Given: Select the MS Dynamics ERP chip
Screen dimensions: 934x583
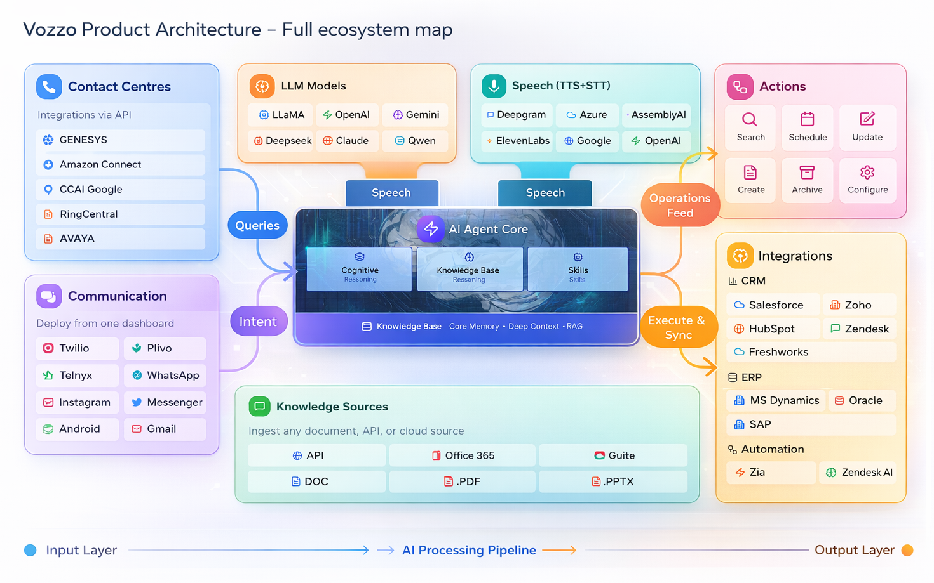Looking at the screenshot, I should (x=776, y=400).
